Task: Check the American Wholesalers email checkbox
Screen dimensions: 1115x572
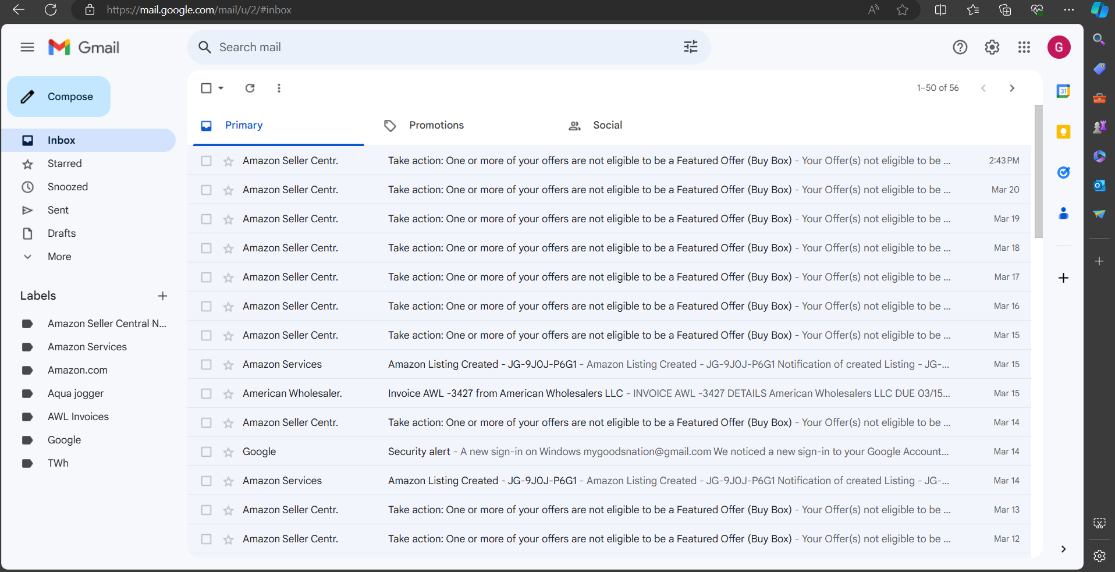Action: click(x=206, y=393)
